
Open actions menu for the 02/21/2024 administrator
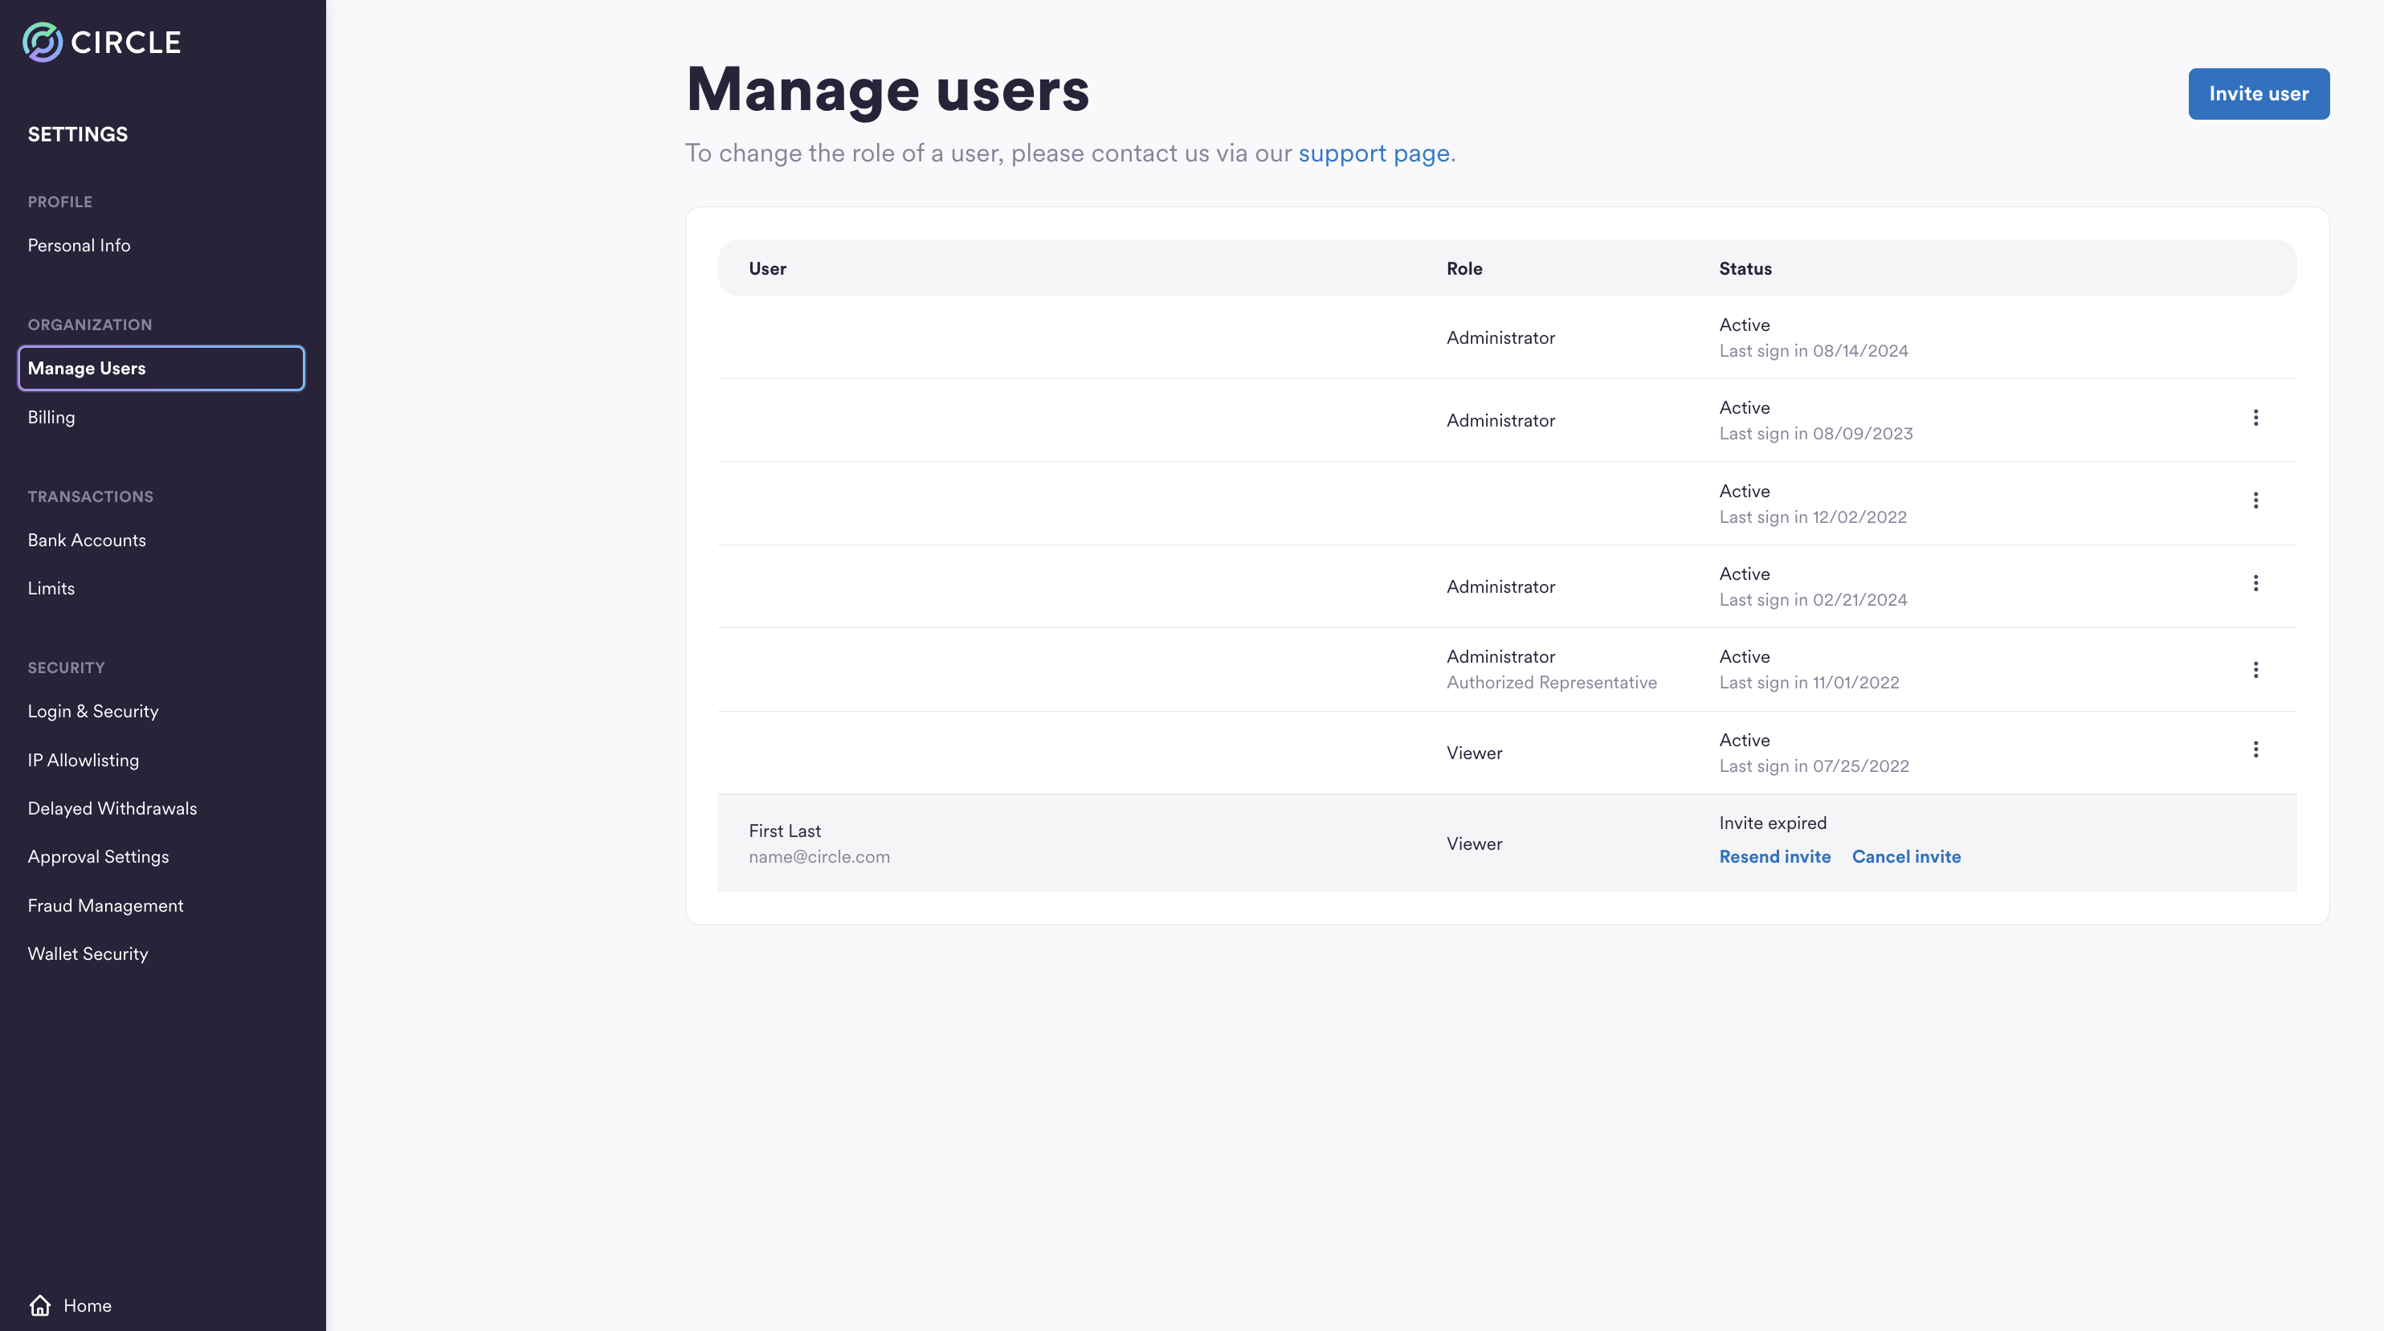[2256, 583]
